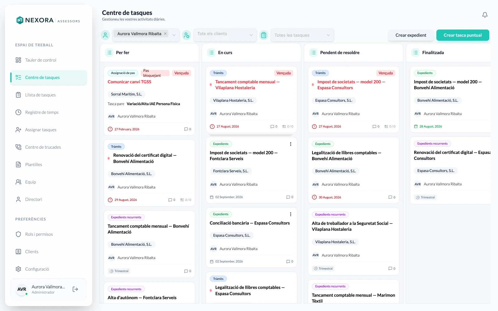The width and height of the screenshot is (498, 311).
Task: Open Llista de tasques
Action: (x=49, y=95)
